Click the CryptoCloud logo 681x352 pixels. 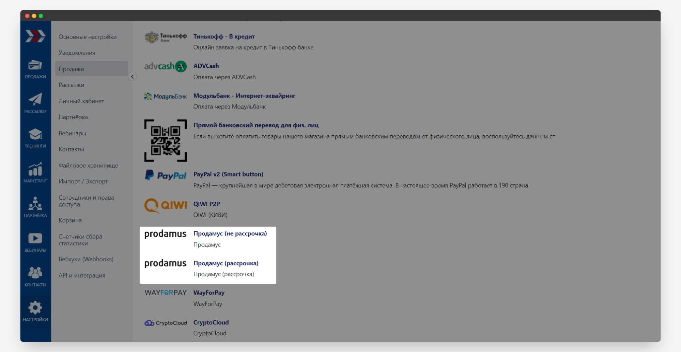pos(166,323)
